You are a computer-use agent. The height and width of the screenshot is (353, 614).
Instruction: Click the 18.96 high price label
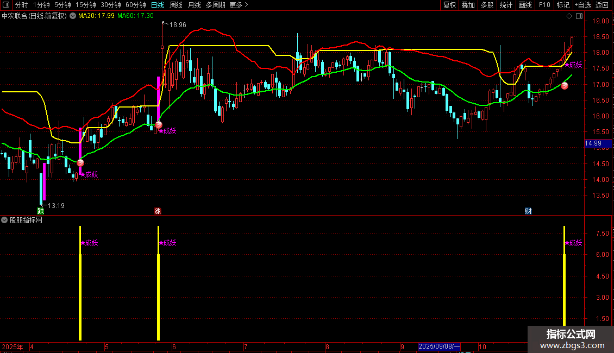click(x=177, y=24)
